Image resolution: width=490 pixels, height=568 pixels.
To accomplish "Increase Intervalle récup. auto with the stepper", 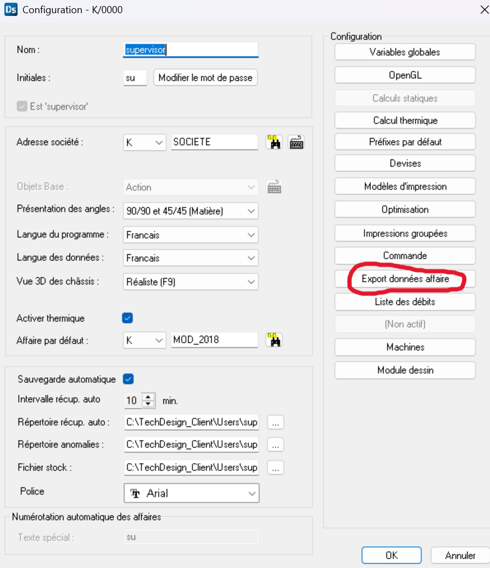I will [x=149, y=398].
